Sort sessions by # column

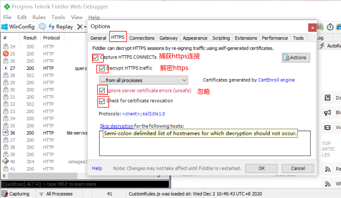[x=10, y=38]
